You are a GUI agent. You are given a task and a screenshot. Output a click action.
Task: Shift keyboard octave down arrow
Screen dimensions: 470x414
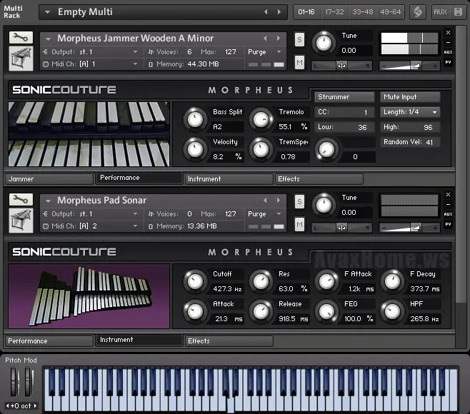7,406
